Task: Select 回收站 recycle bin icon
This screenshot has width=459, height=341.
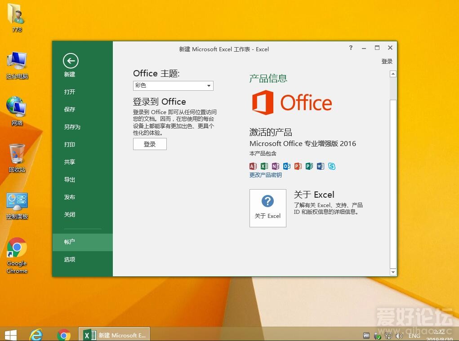Action: point(17,158)
